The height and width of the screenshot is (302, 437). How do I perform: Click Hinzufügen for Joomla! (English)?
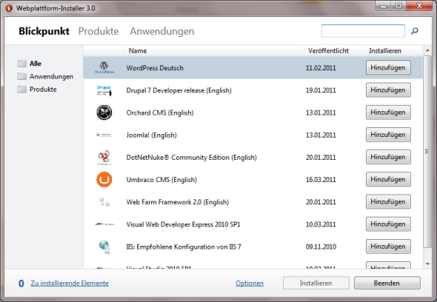pyautogui.click(x=388, y=135)
